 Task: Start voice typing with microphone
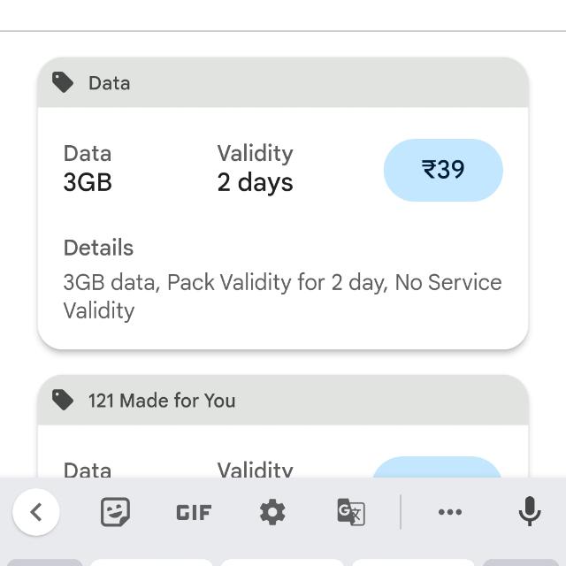point(529,512)
